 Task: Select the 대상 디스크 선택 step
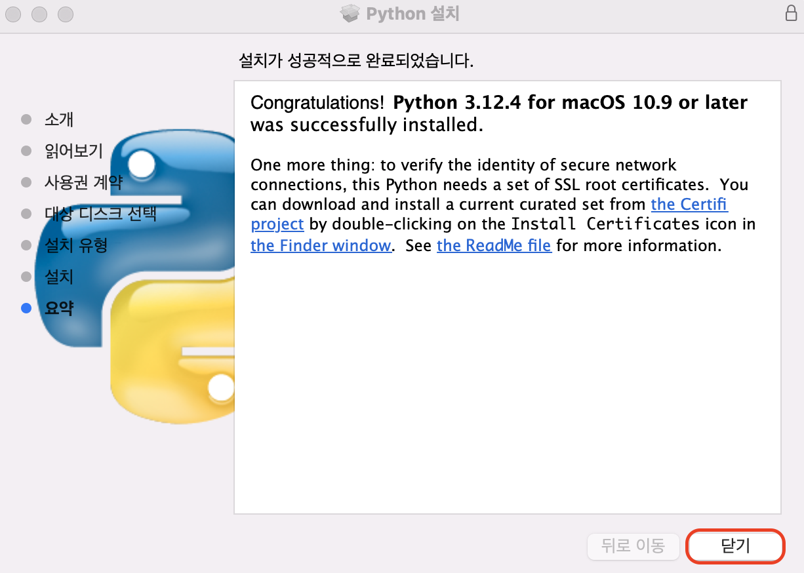click(100, 214)
